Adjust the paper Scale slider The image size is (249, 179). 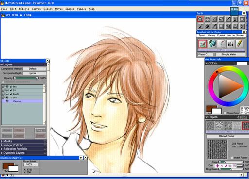(x=231, y=162)
